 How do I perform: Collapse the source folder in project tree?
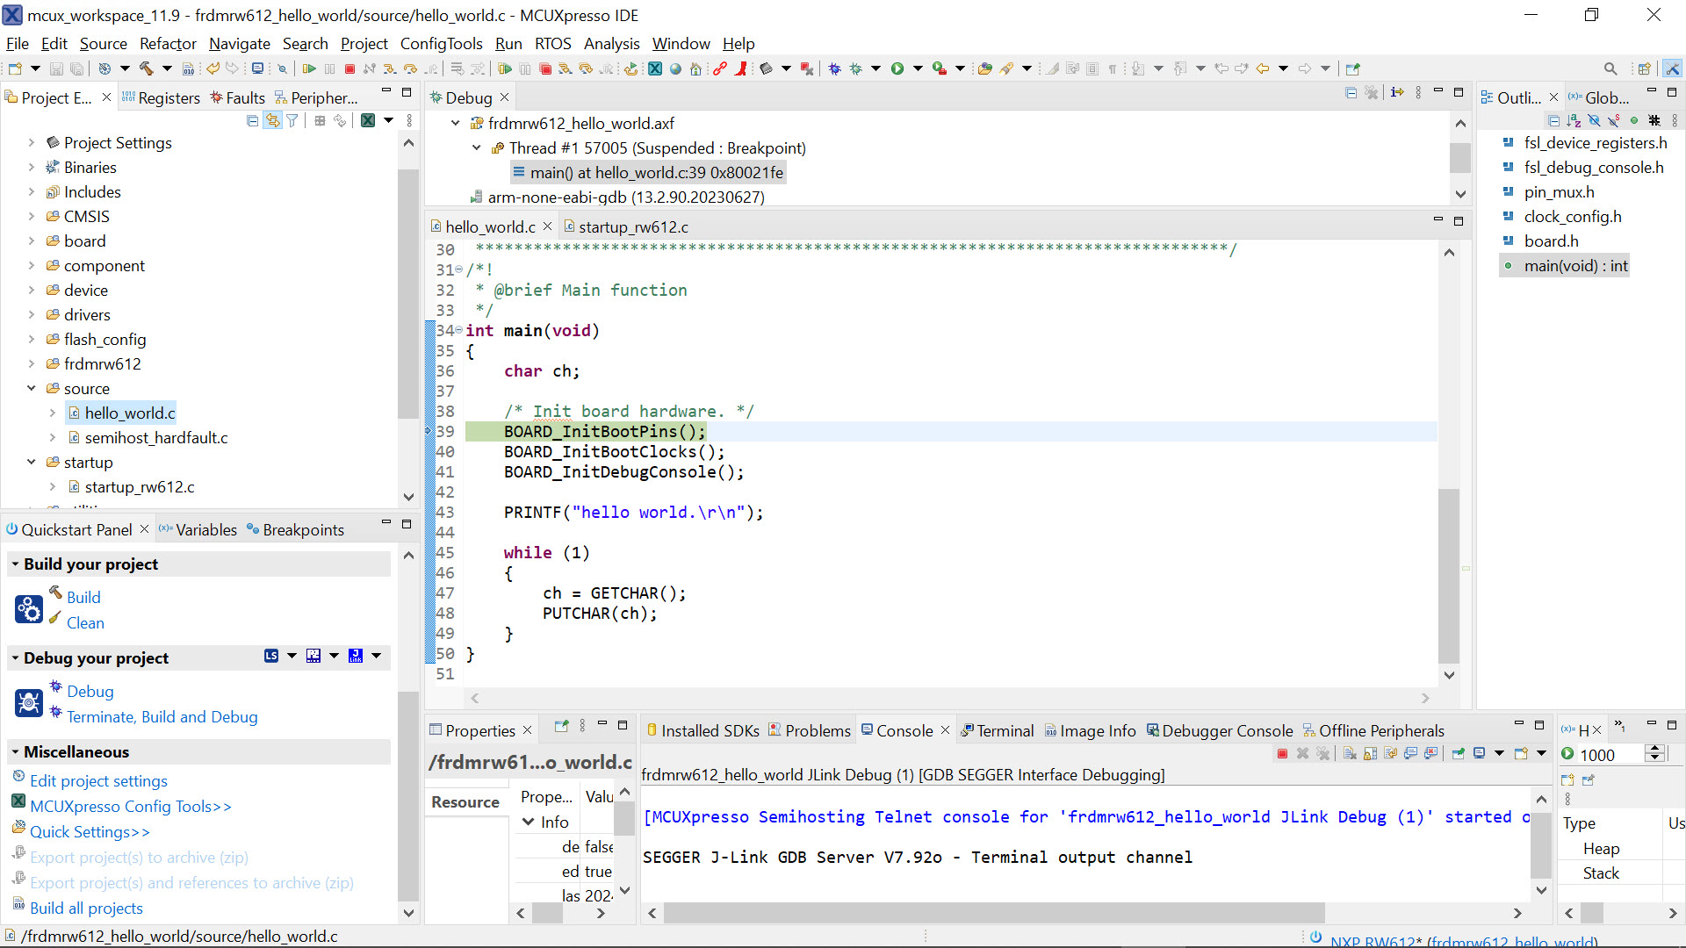click(x=32, y=388)
